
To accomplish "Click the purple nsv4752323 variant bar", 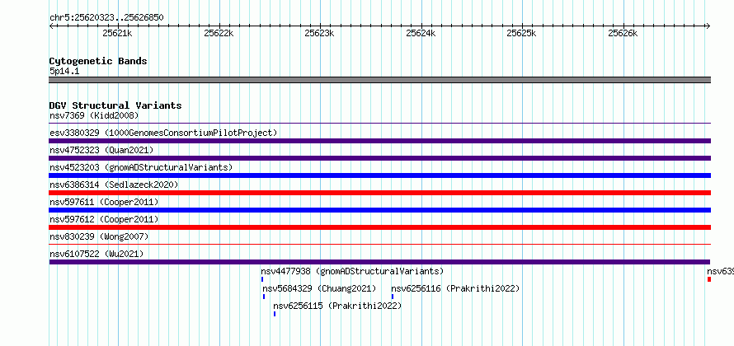I will 380,158.
